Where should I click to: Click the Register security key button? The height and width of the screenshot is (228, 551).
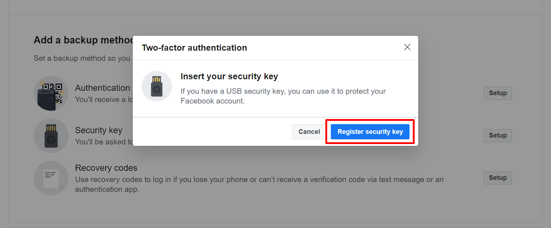coord(370,132)
